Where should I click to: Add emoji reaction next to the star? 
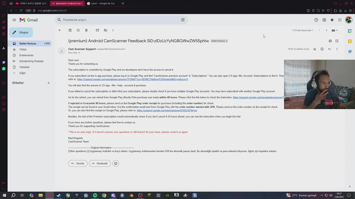[322, 49]
